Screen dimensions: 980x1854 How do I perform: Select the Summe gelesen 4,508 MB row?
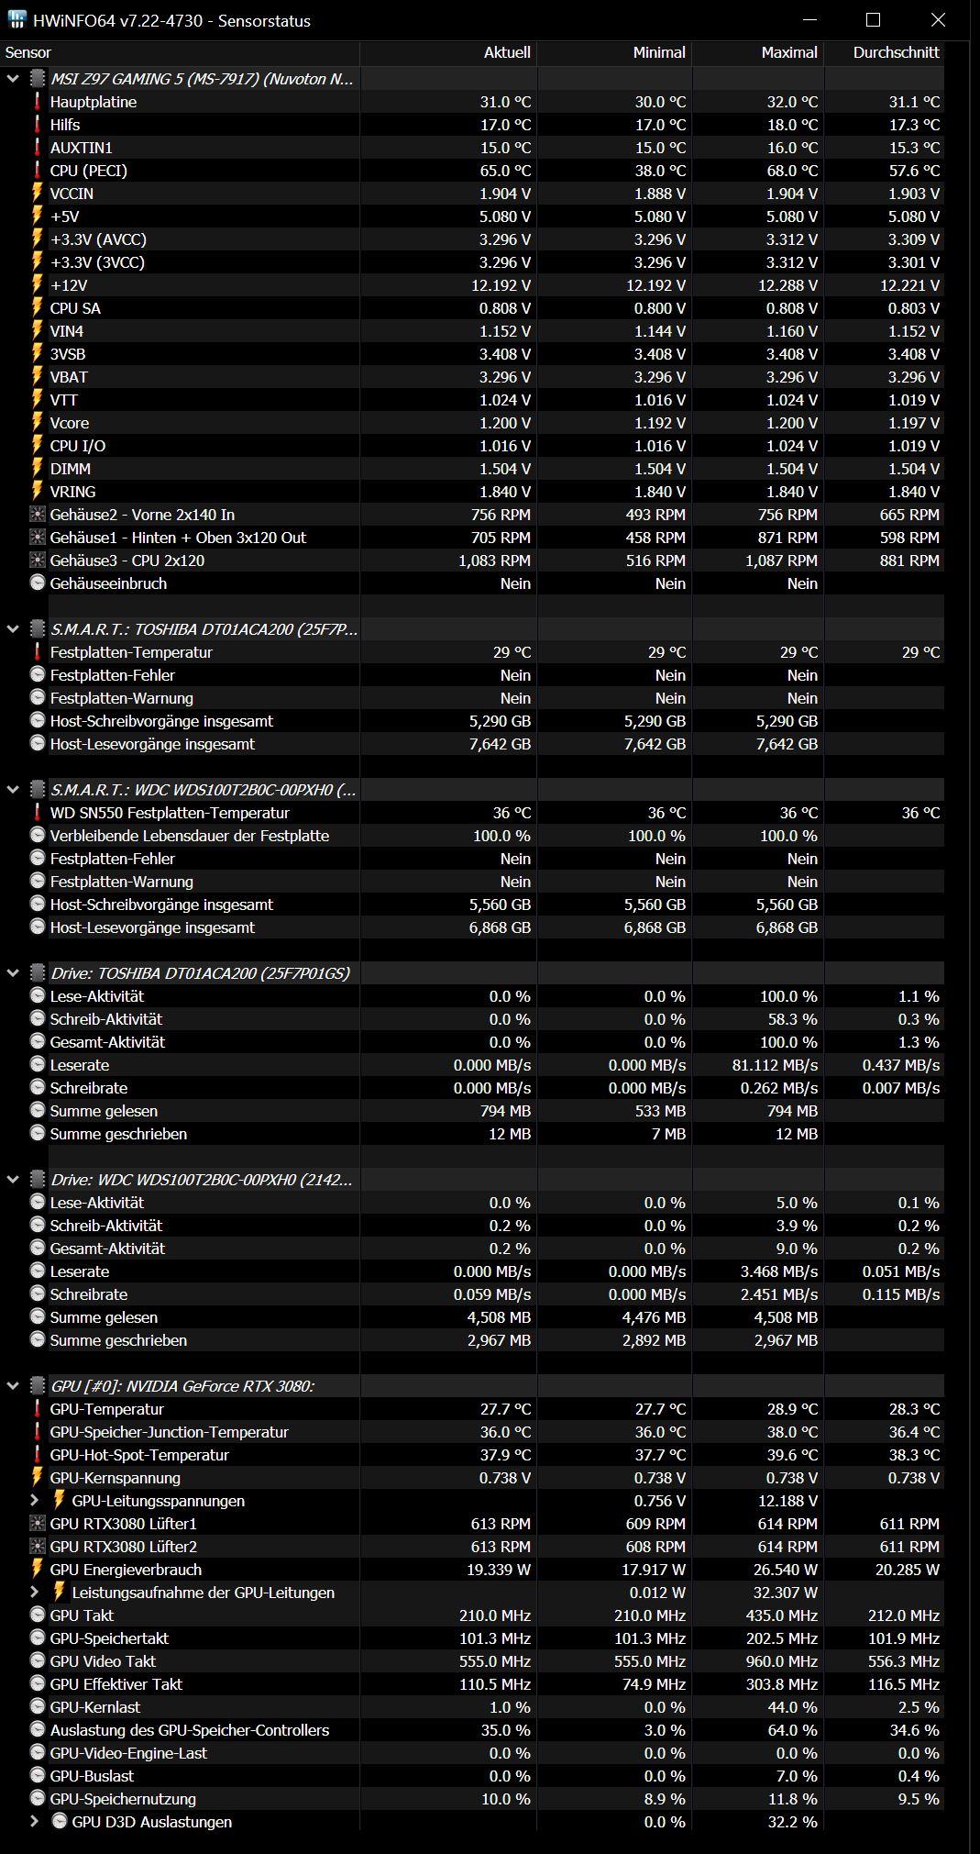(x=472, y=1317)
